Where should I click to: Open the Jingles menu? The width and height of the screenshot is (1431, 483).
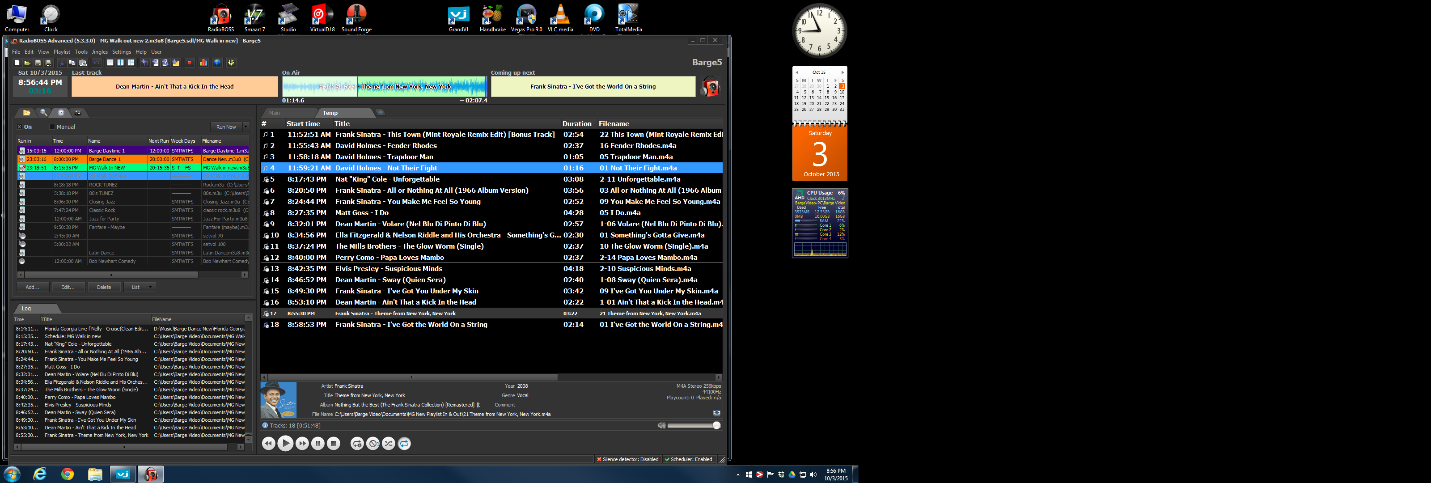100,52
